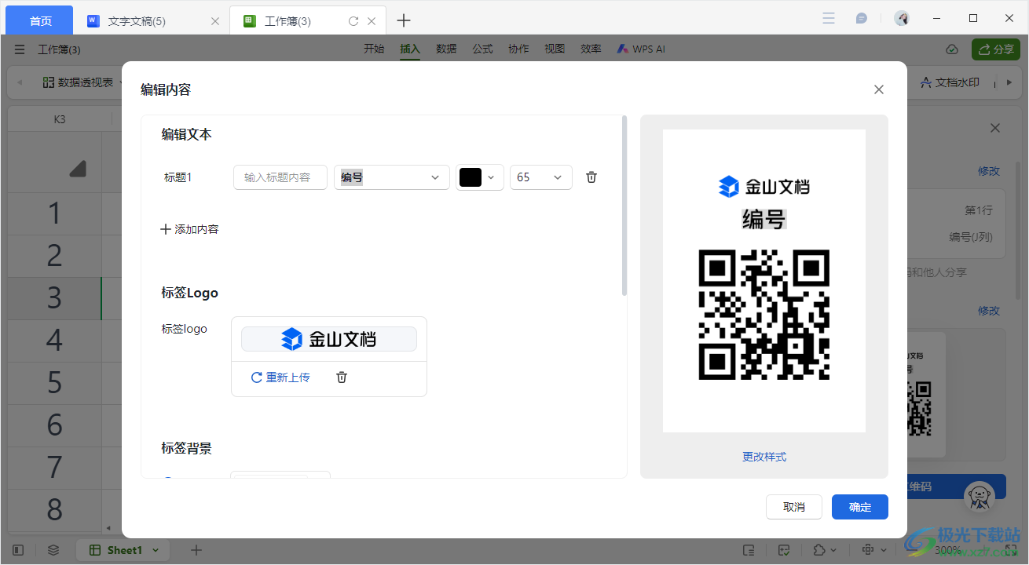Open the 开始 ribbon tab
This screenshot has width=1029, height=565.
coord(374,49)
